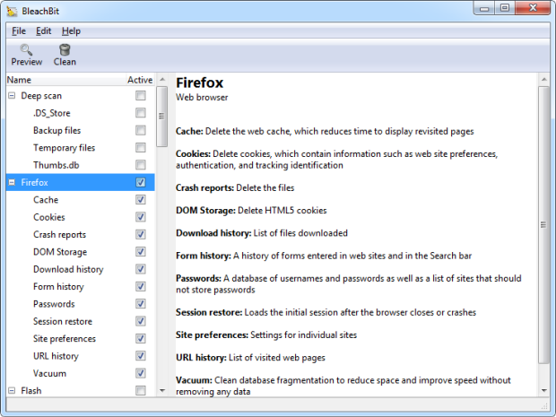Viewport: 556px width, 417px height.
Task: Click the Name column header
Action: click(66, 80)
